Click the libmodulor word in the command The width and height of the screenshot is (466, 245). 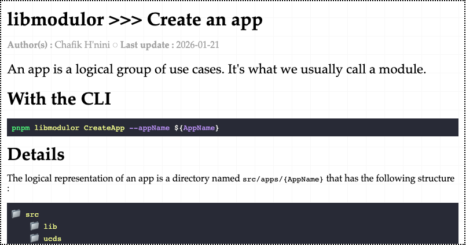coord(57,128)
